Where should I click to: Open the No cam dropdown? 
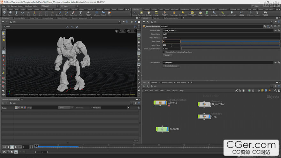point(132,31)
